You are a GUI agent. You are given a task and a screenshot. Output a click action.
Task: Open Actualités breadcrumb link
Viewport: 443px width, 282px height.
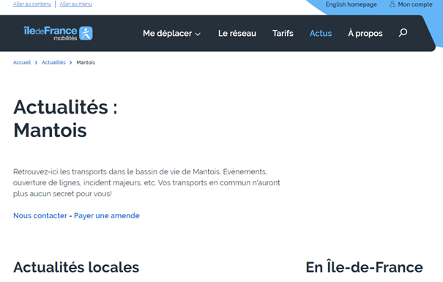(x=53, y=62)
